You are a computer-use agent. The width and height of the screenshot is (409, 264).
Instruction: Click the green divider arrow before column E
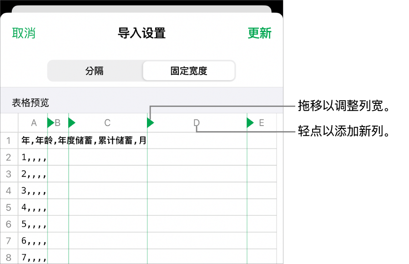(250, 122)
